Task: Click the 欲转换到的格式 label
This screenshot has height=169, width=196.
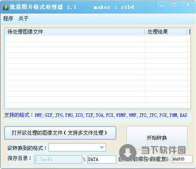Action: point(27,148)
